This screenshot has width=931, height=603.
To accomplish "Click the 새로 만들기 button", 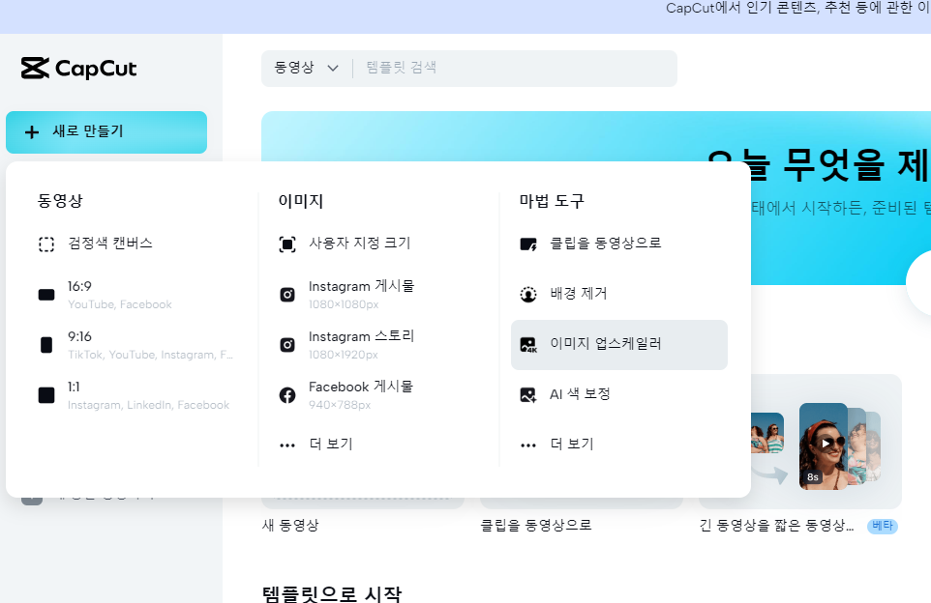I will (105, 131).
